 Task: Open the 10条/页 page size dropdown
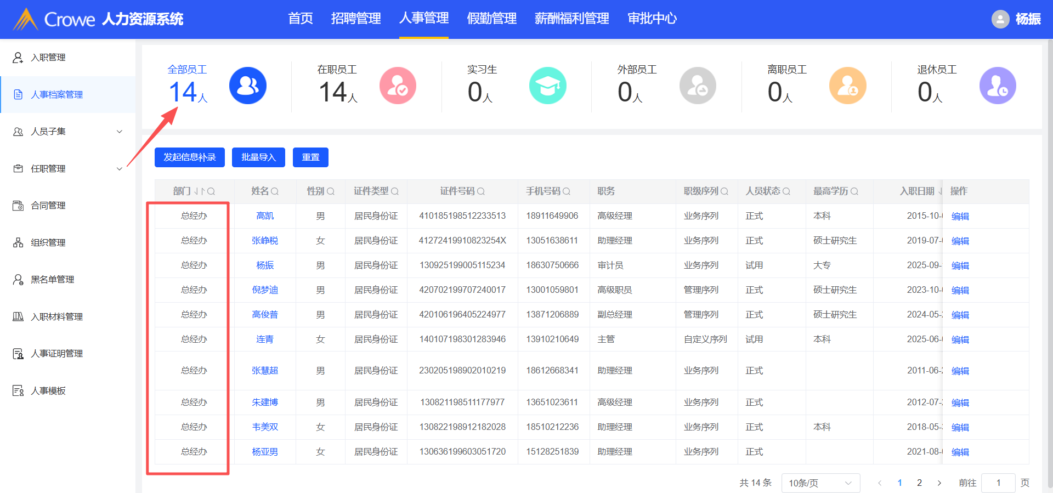pyautogui.click(x=820, y=483)
